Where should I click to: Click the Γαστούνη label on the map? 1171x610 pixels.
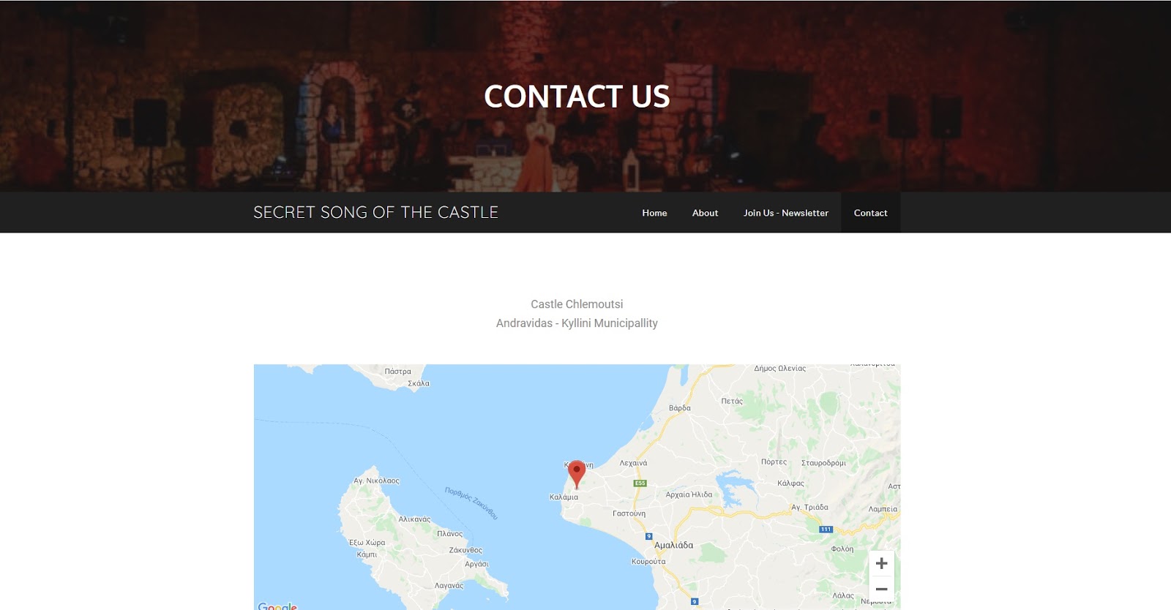[629, 513]
